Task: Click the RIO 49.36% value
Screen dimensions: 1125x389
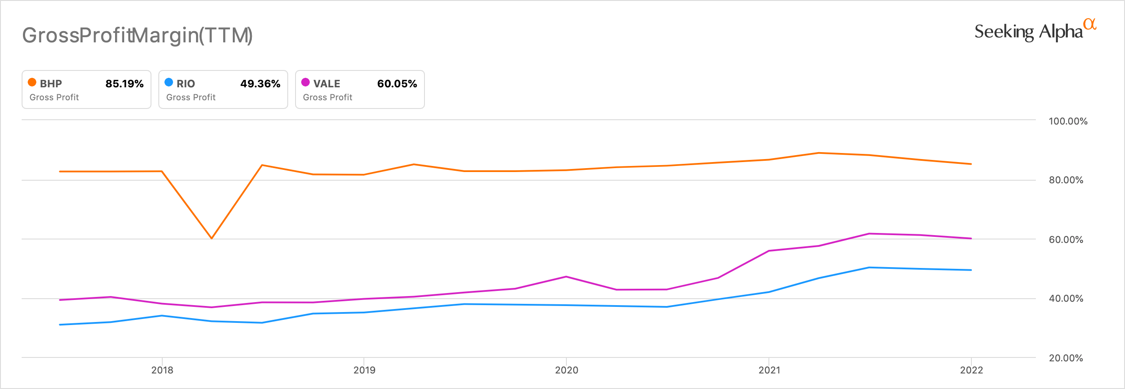Action: click(260, 84)
